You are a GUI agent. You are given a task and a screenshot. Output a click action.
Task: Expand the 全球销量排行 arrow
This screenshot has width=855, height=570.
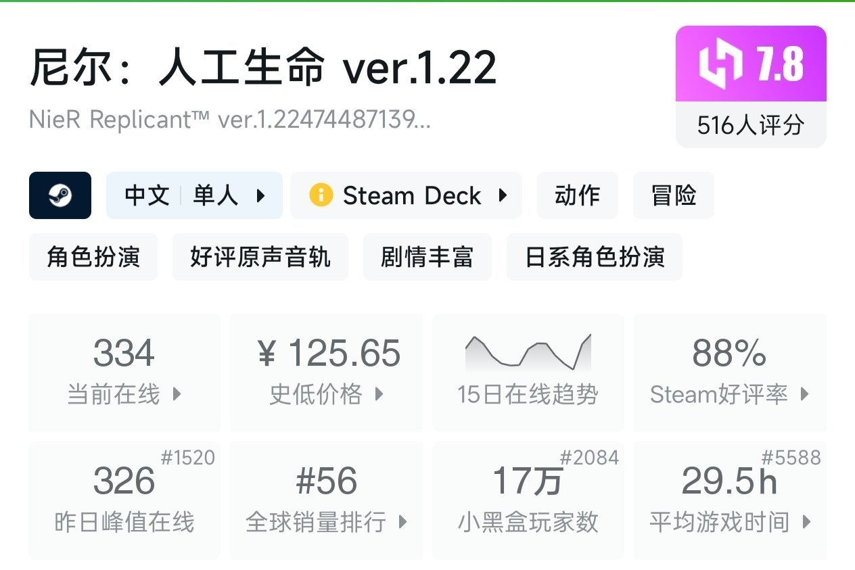coord(403,522)
